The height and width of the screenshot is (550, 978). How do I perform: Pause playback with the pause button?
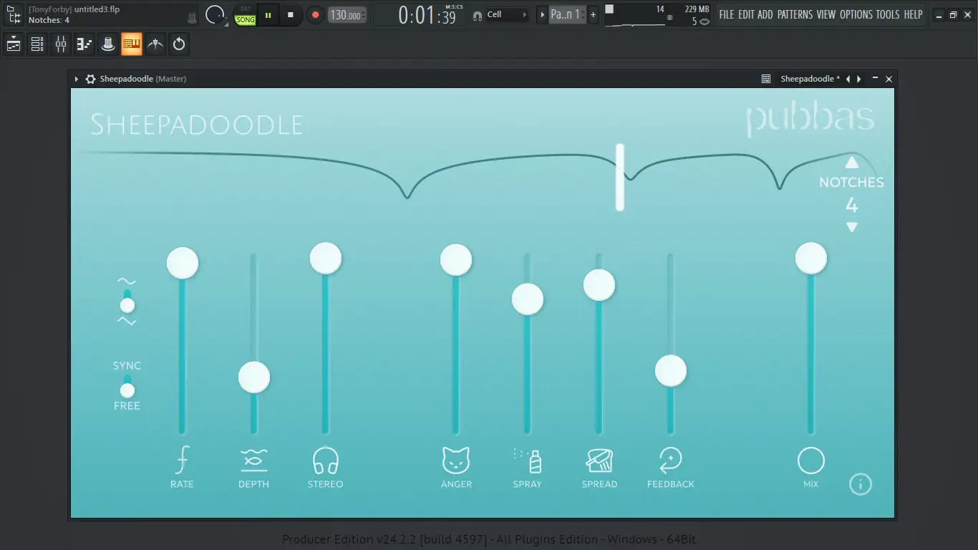pyautogui.click(x=268, y=14)
